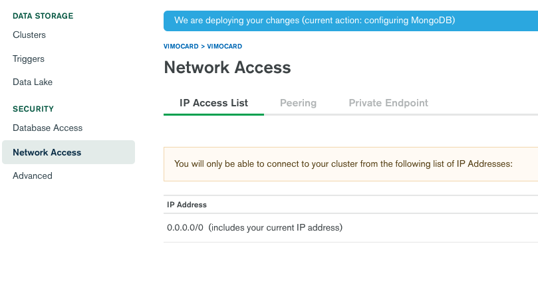Click the breadcrumb separator arrow
This screenshot has width=538, height=307.
(x=203, y=47)
